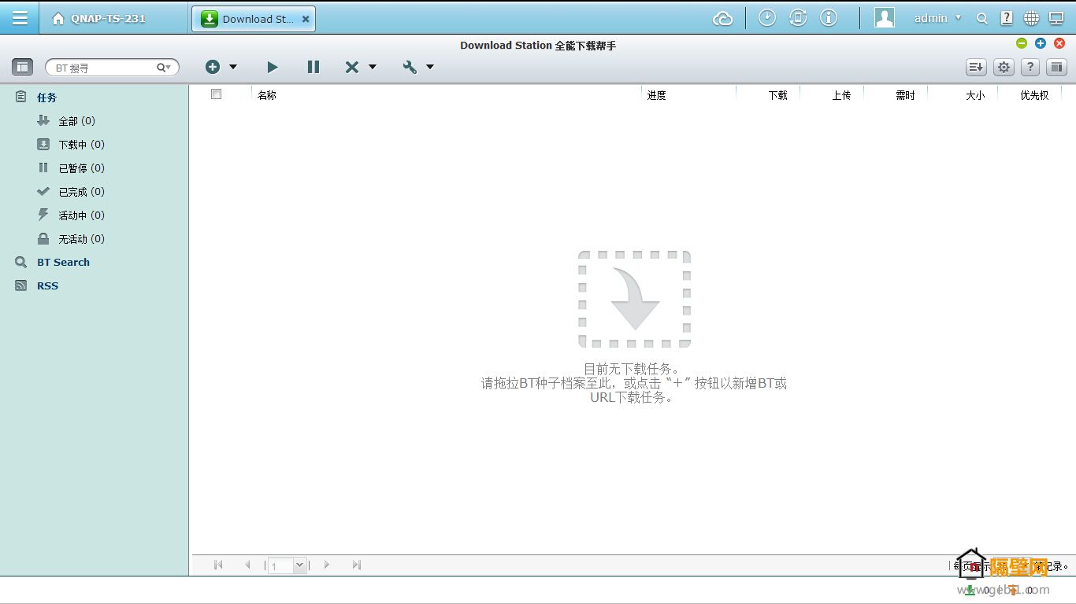Click the add download task plus icon
This screenshot has width=1076, height=604.
pyautogui.click(x=213, y=67)
